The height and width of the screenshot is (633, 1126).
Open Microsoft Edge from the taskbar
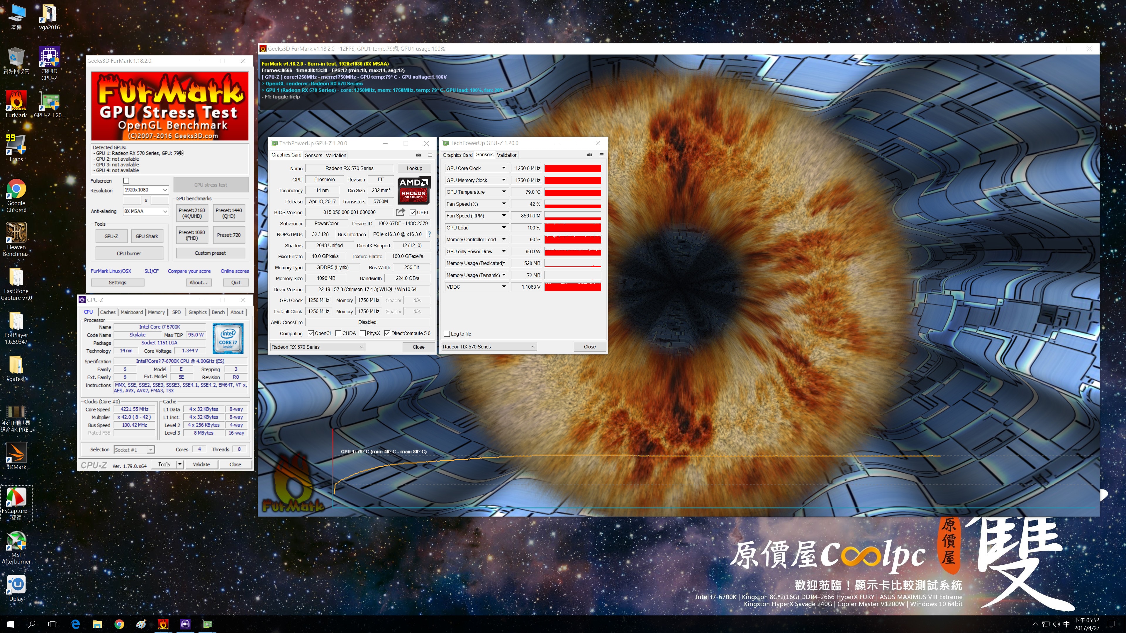pyautogui.click(x=75, y=624)
